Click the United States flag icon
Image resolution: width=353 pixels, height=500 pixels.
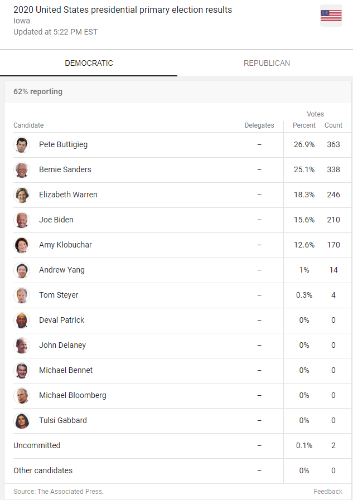[331, 16]
